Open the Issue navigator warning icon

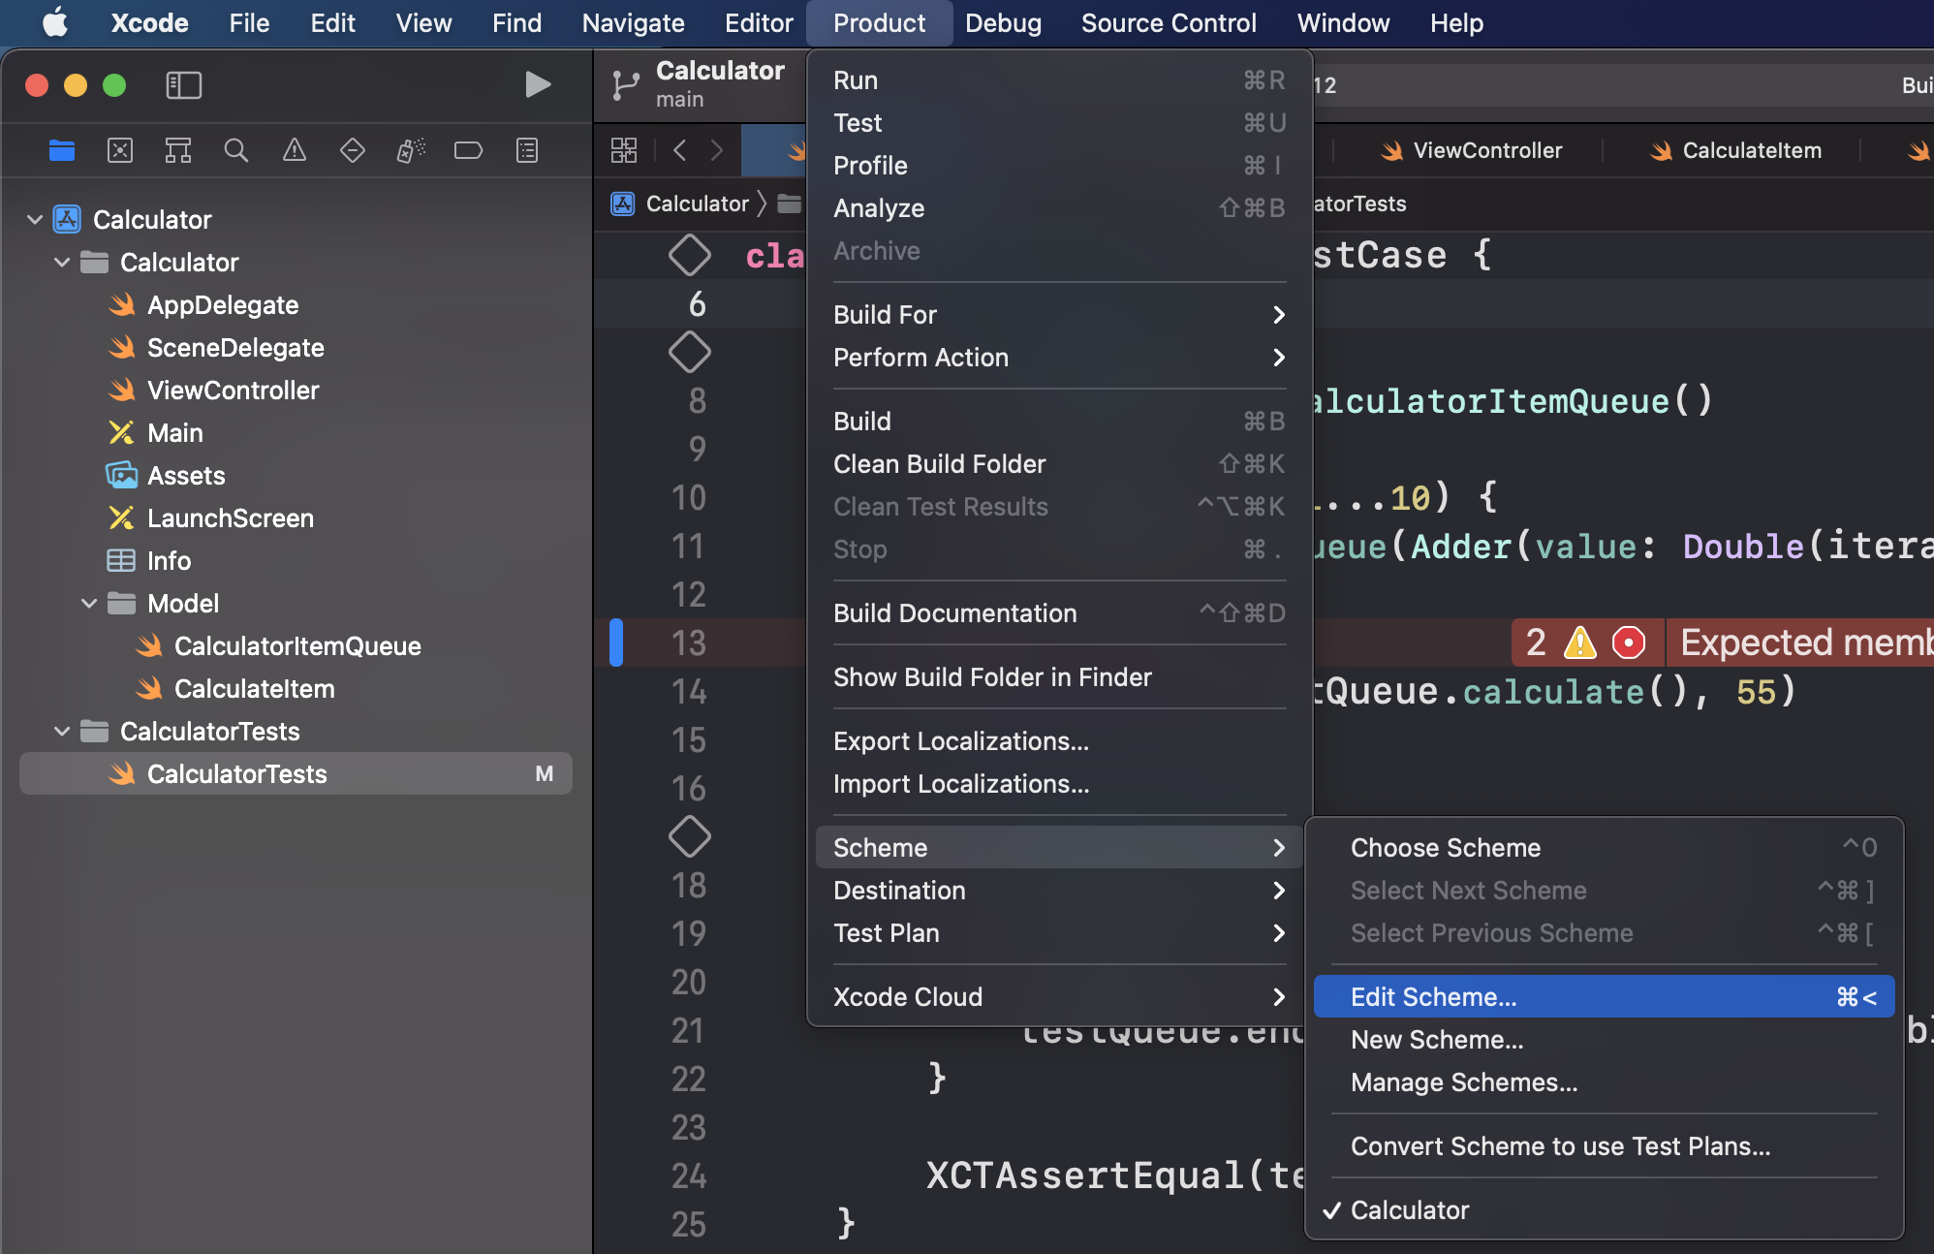click(x=295, y=150)
